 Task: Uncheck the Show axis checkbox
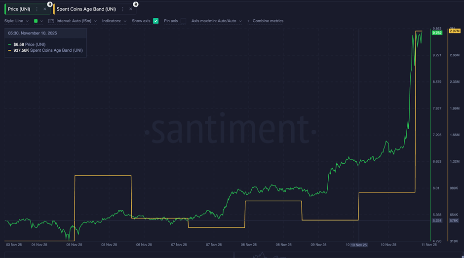[x=156, y=21]
